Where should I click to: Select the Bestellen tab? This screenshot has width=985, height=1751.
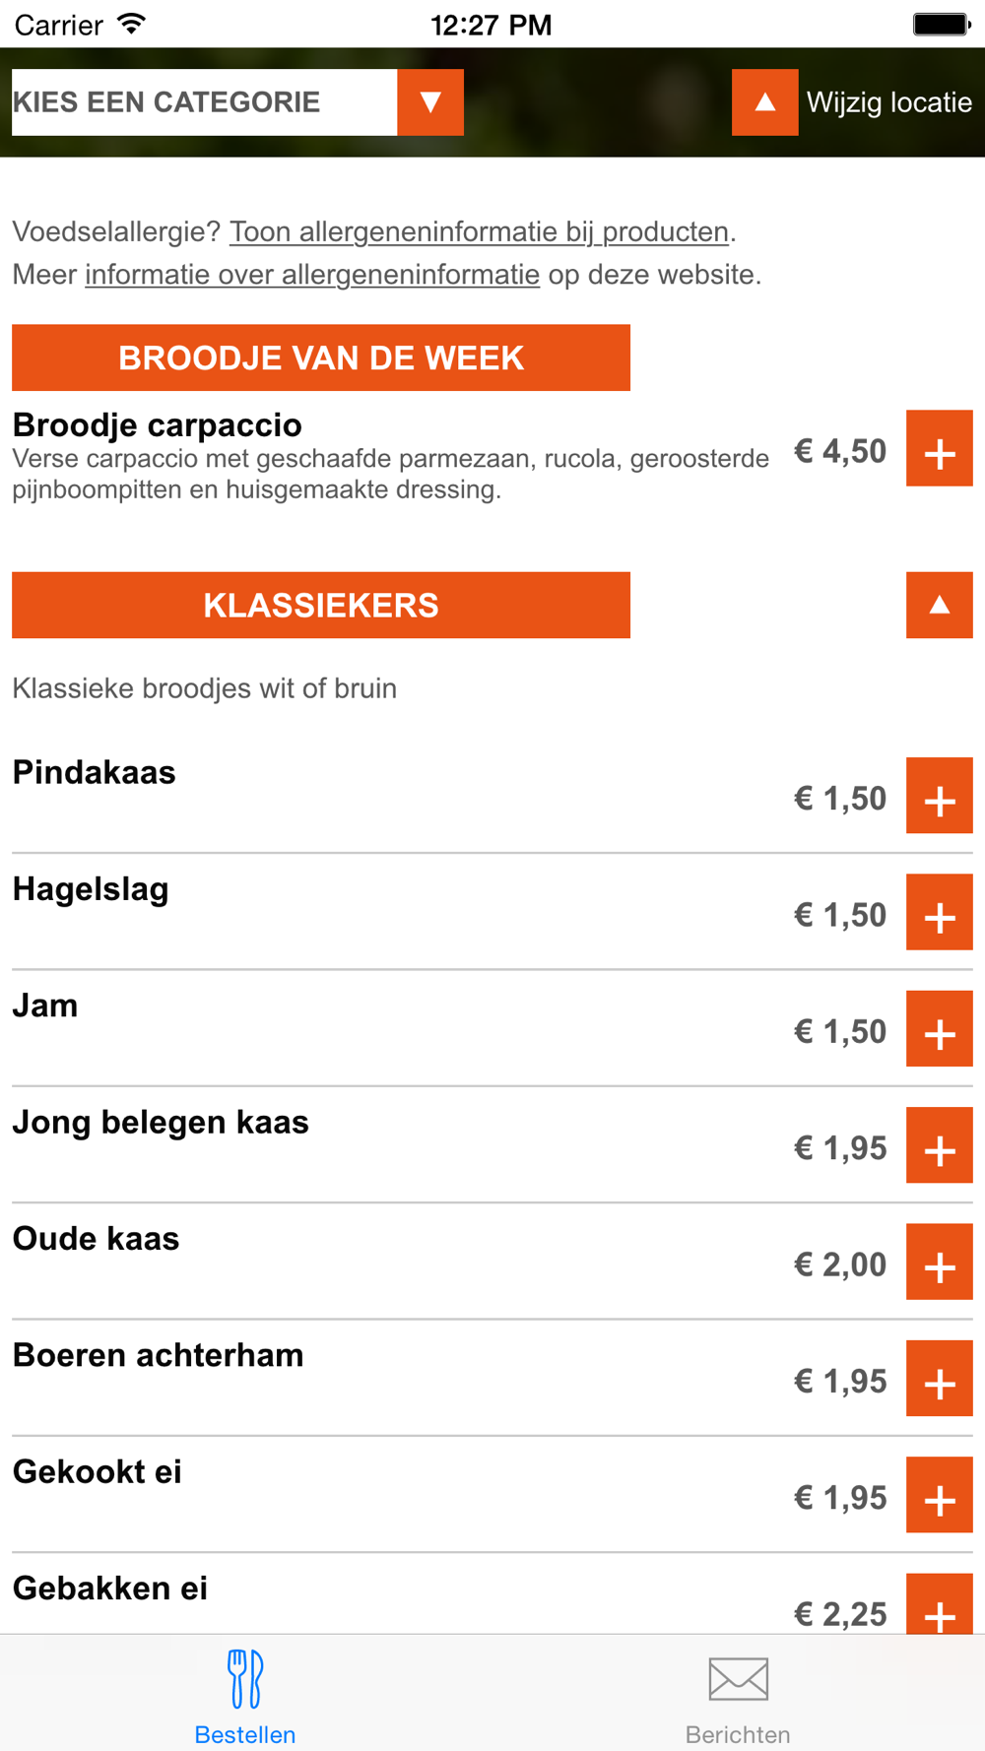(x=245, y=1696)
